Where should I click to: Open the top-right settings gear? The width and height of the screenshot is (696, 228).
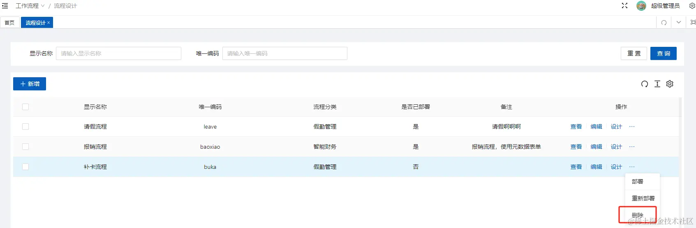692,6
